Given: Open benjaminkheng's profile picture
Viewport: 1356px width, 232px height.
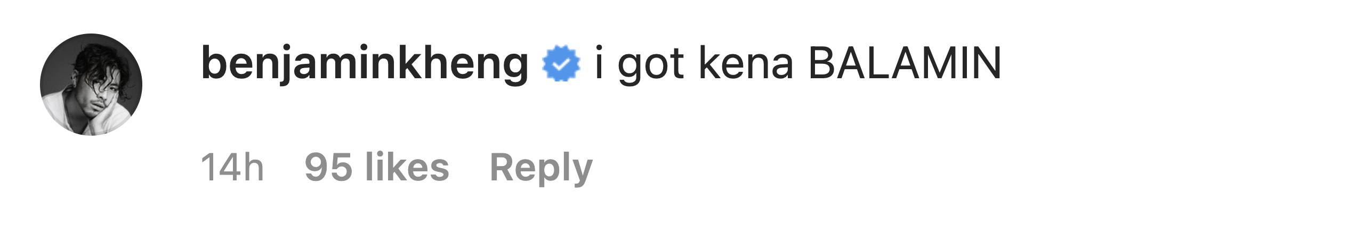Looking at the screenshot, I should [91, 85].
